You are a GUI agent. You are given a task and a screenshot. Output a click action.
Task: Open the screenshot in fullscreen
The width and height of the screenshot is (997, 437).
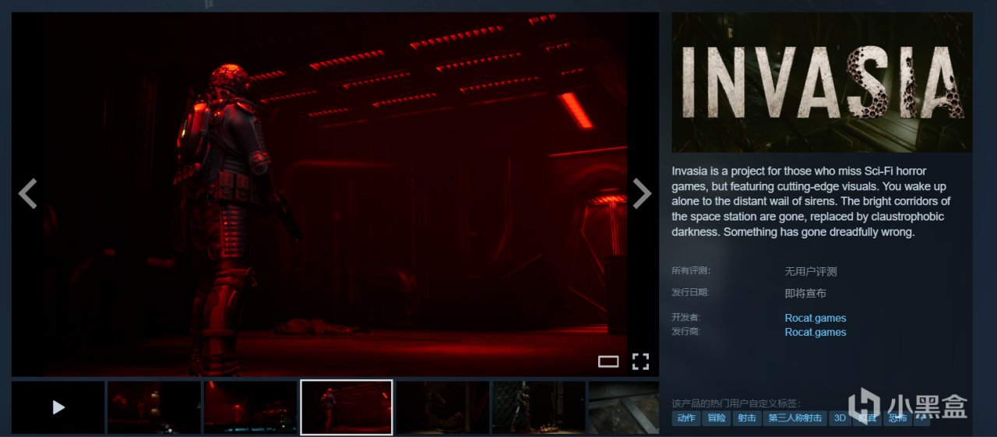[x=640, y=361]
